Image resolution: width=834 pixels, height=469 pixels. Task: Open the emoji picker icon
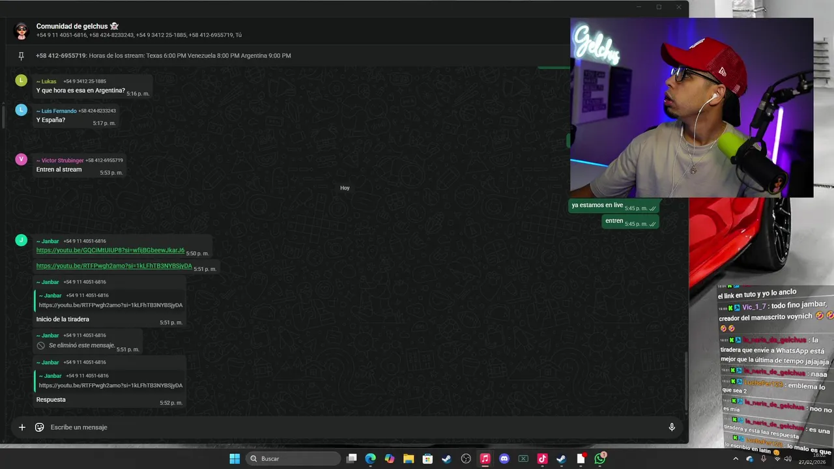pyautogui.click(x=39, y=427)
